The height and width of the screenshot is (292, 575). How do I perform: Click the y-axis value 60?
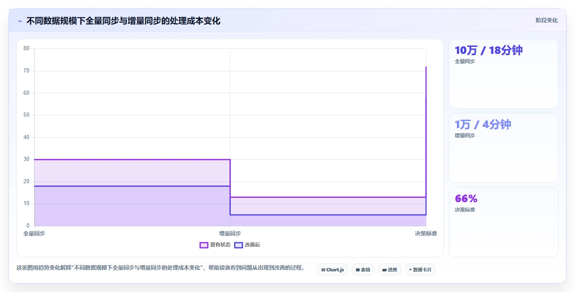click(x=27, y=93)
